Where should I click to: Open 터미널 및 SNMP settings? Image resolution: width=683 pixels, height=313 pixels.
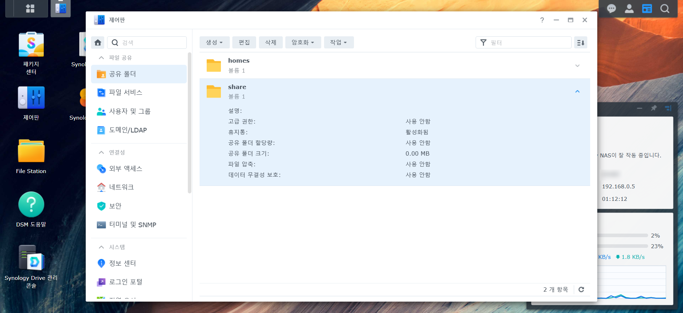click(x=139, y=225)
